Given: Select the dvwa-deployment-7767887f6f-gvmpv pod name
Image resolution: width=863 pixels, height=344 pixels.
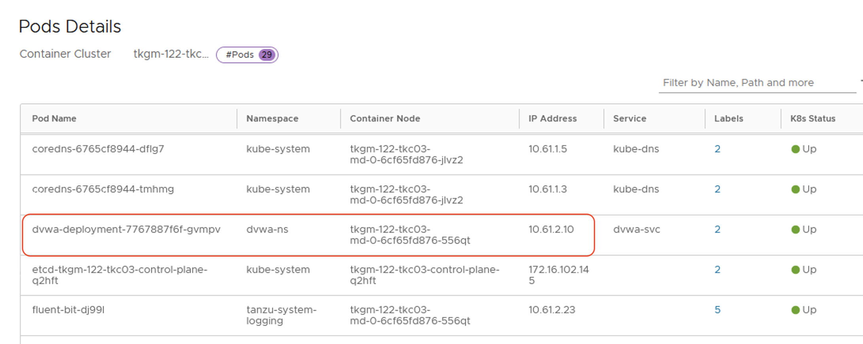Looking at the screenshot, I should 126,230.
